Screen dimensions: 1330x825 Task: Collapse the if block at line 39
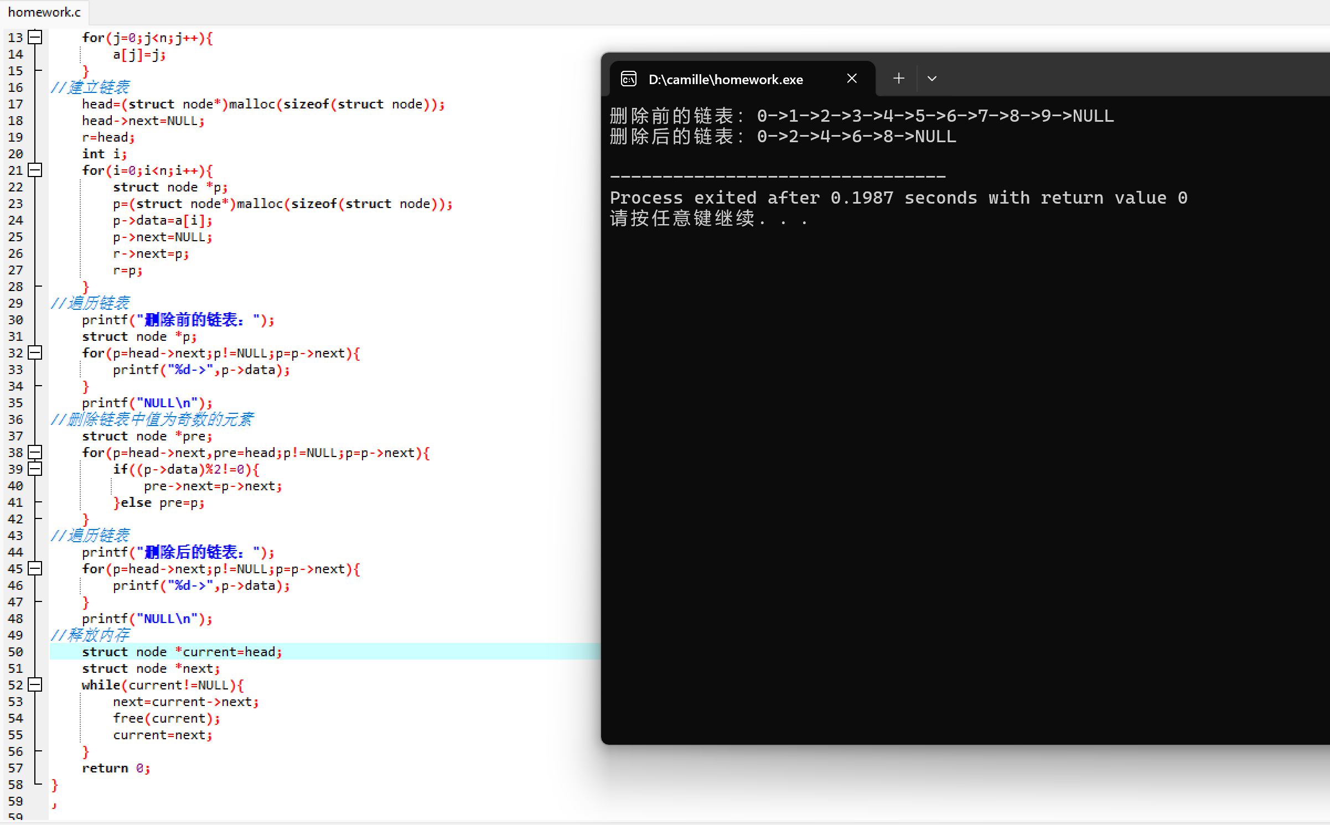pos(35,469)
